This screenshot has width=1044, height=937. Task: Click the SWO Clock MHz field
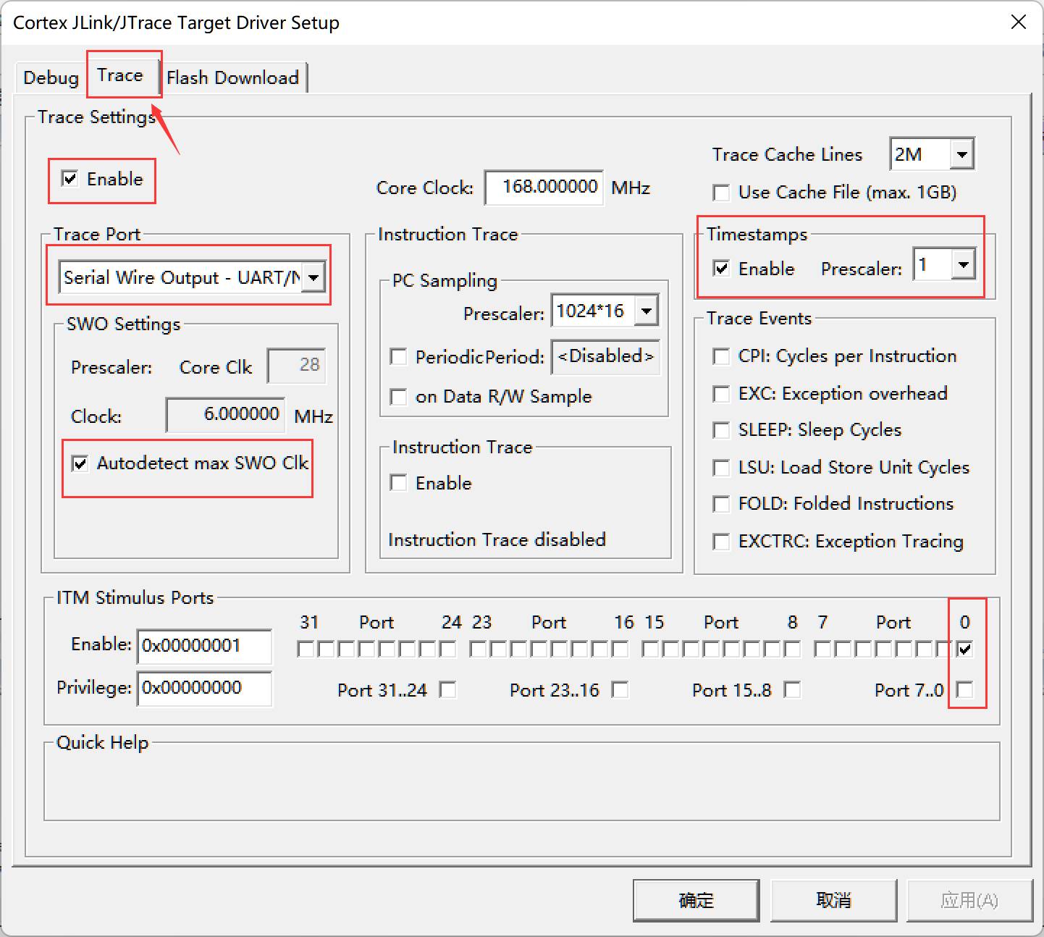pyautogui.click(x=226, y=415)
